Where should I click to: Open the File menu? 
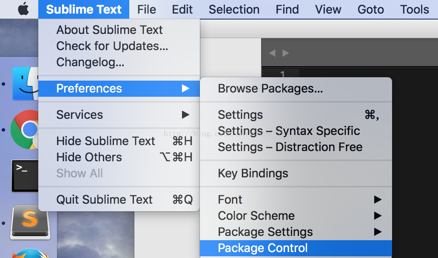146,9
